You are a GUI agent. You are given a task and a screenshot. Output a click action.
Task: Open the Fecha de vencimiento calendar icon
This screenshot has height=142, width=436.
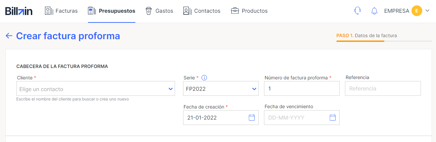[x=333, y=118]
